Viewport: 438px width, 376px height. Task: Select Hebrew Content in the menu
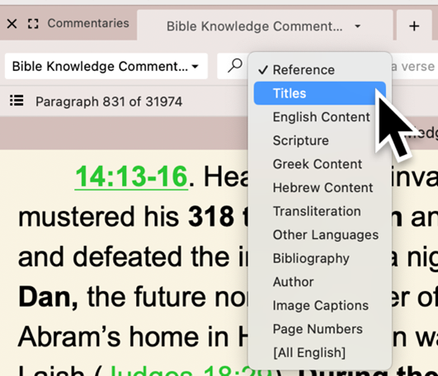coord(320,187)
